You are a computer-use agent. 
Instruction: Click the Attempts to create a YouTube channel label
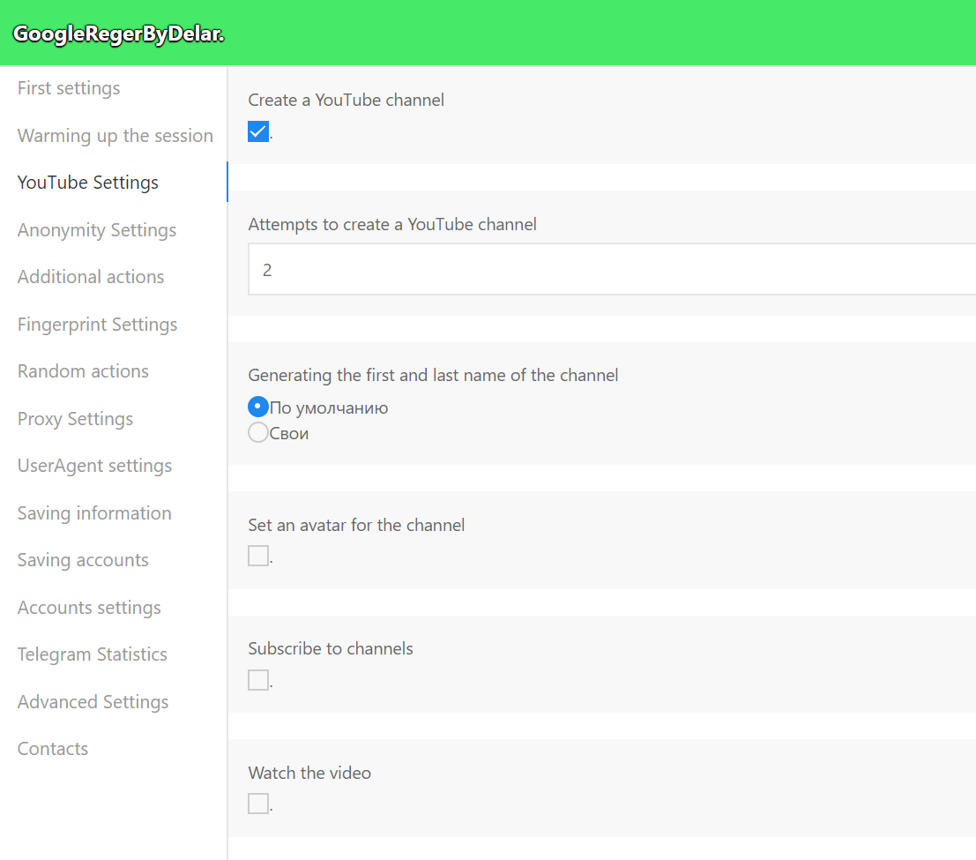(392, 224)
